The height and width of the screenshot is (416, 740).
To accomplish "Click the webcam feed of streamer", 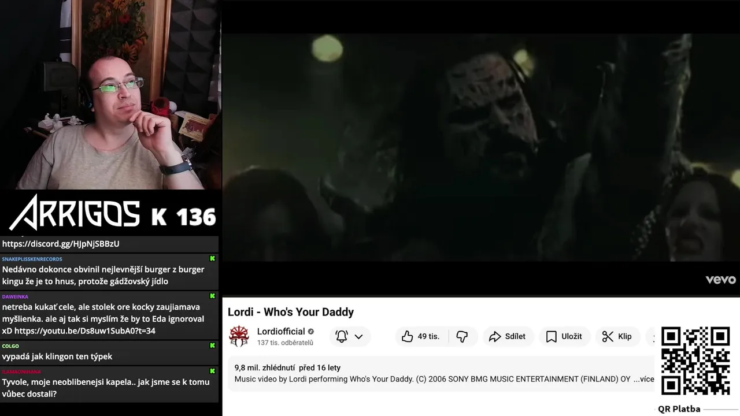I will (110, 95).
